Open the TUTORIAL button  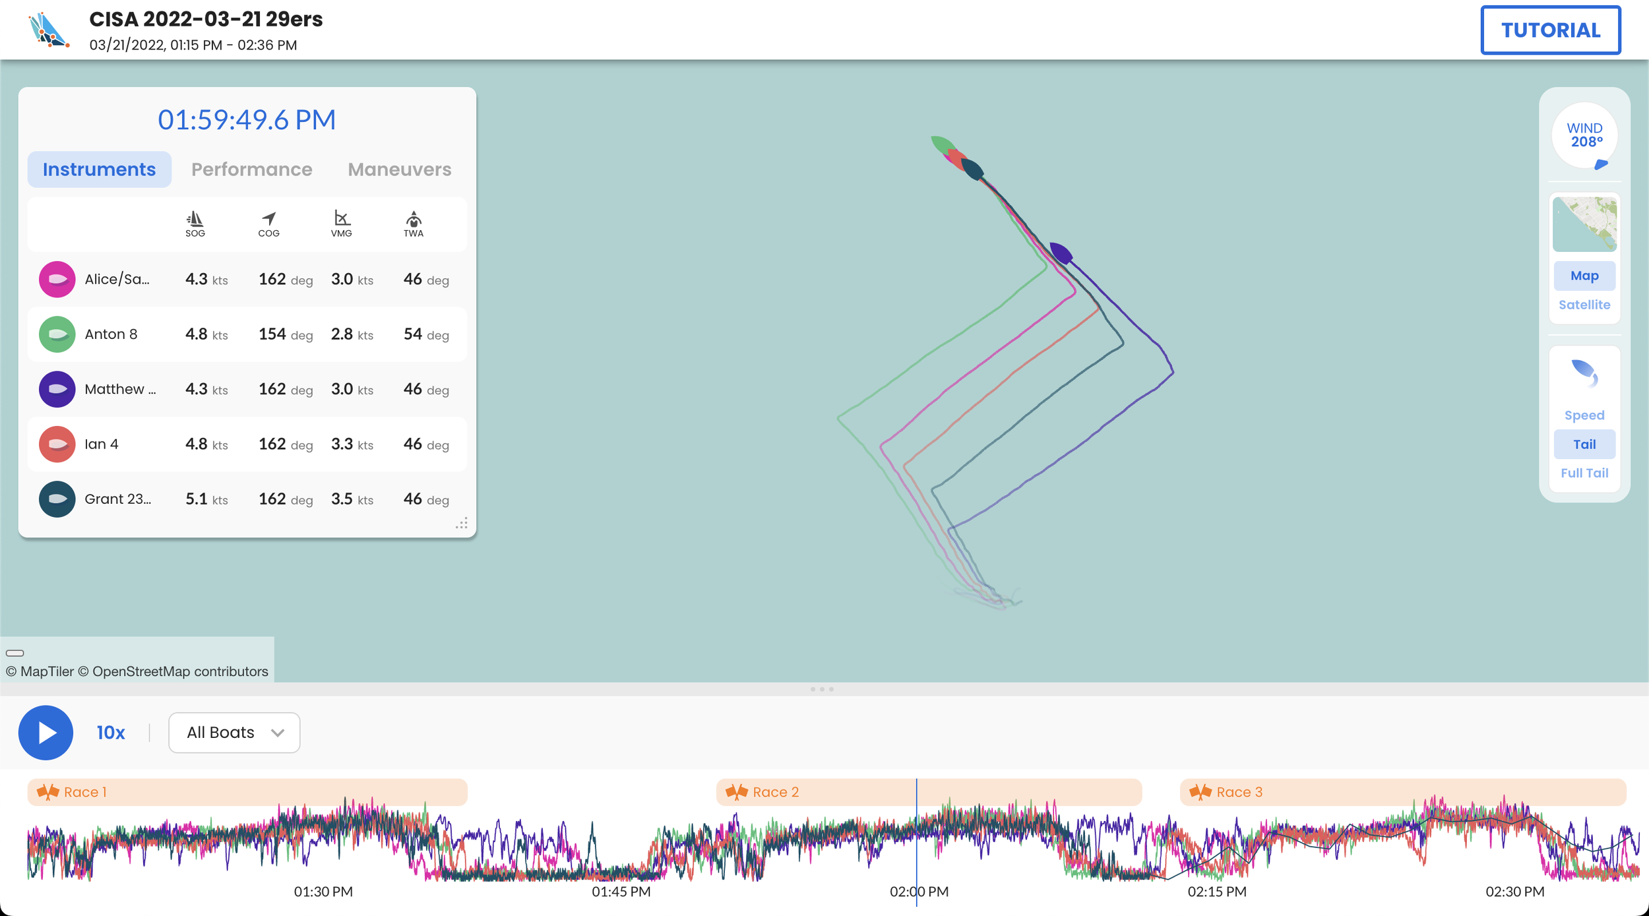[x=1551, y=30]
